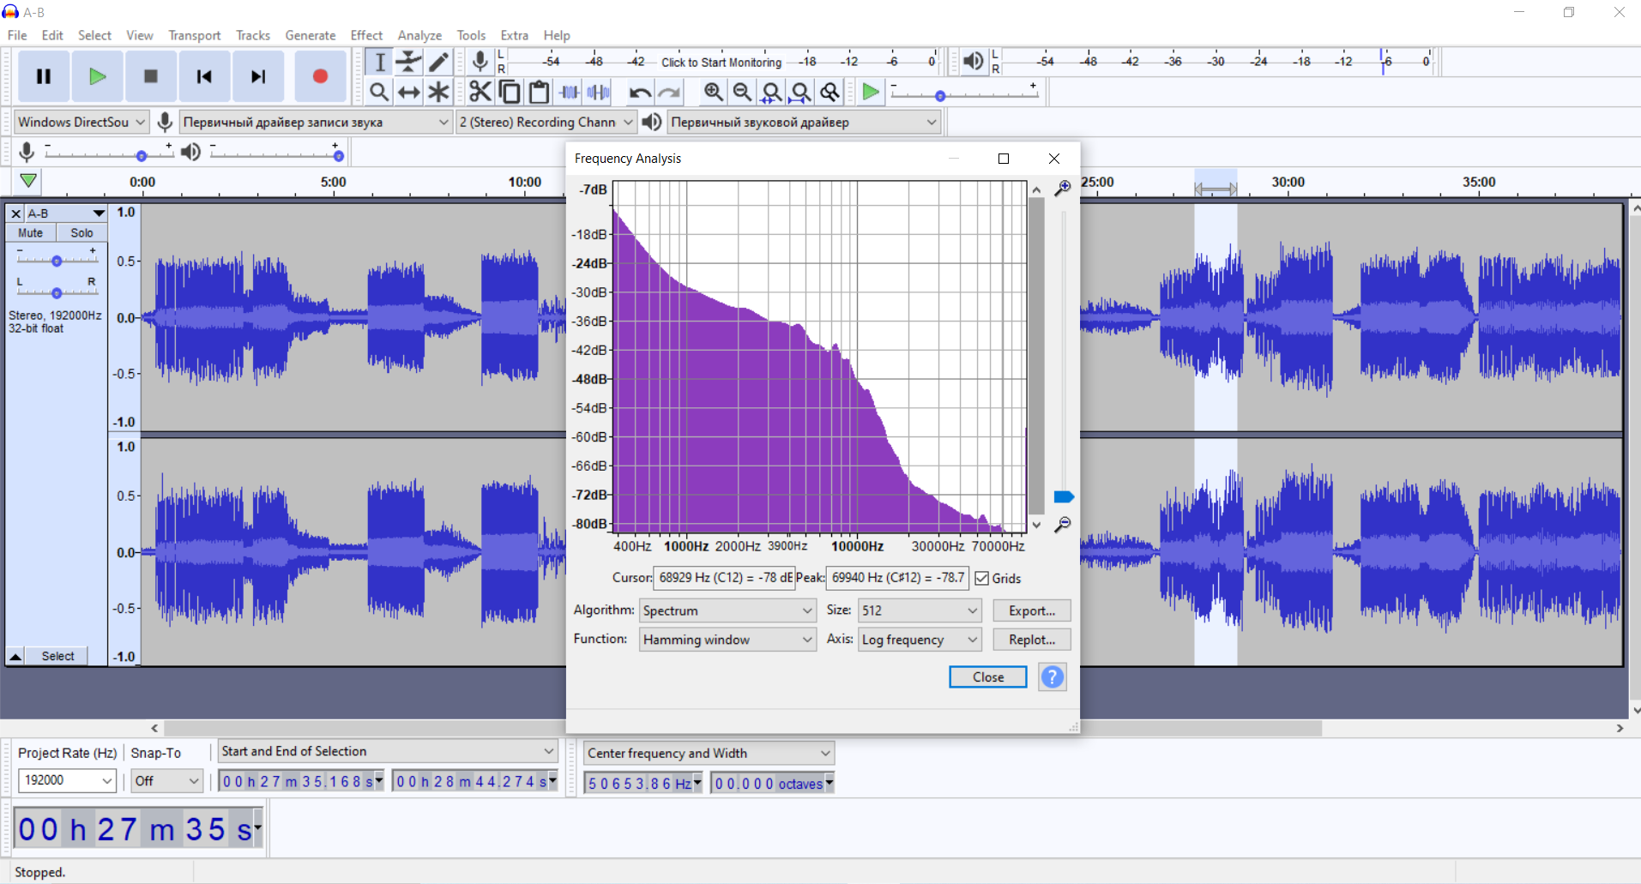The image size is (1641, 884).
Task: Zoom in on the timeline
Action: (x=713, y=92)
